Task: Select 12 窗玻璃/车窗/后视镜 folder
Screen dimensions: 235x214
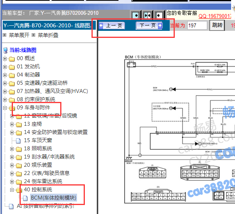Action: pos(50,116)
